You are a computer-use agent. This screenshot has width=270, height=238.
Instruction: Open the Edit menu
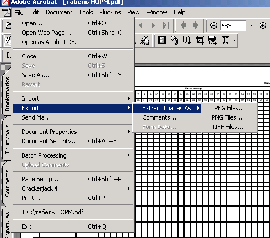34,12
